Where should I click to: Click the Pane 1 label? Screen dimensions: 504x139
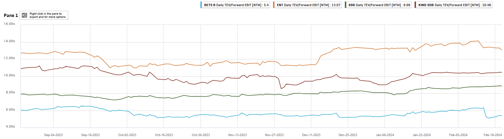pyautogui.click(x=11, y=16)
